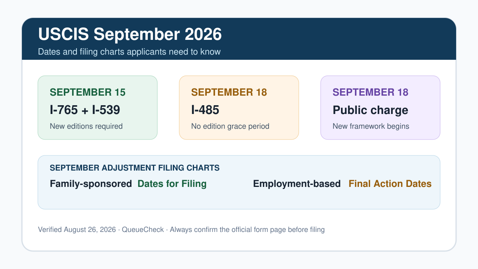478x269 pixels.
Task: Select the New framework begins text
Action: point(371,126)
